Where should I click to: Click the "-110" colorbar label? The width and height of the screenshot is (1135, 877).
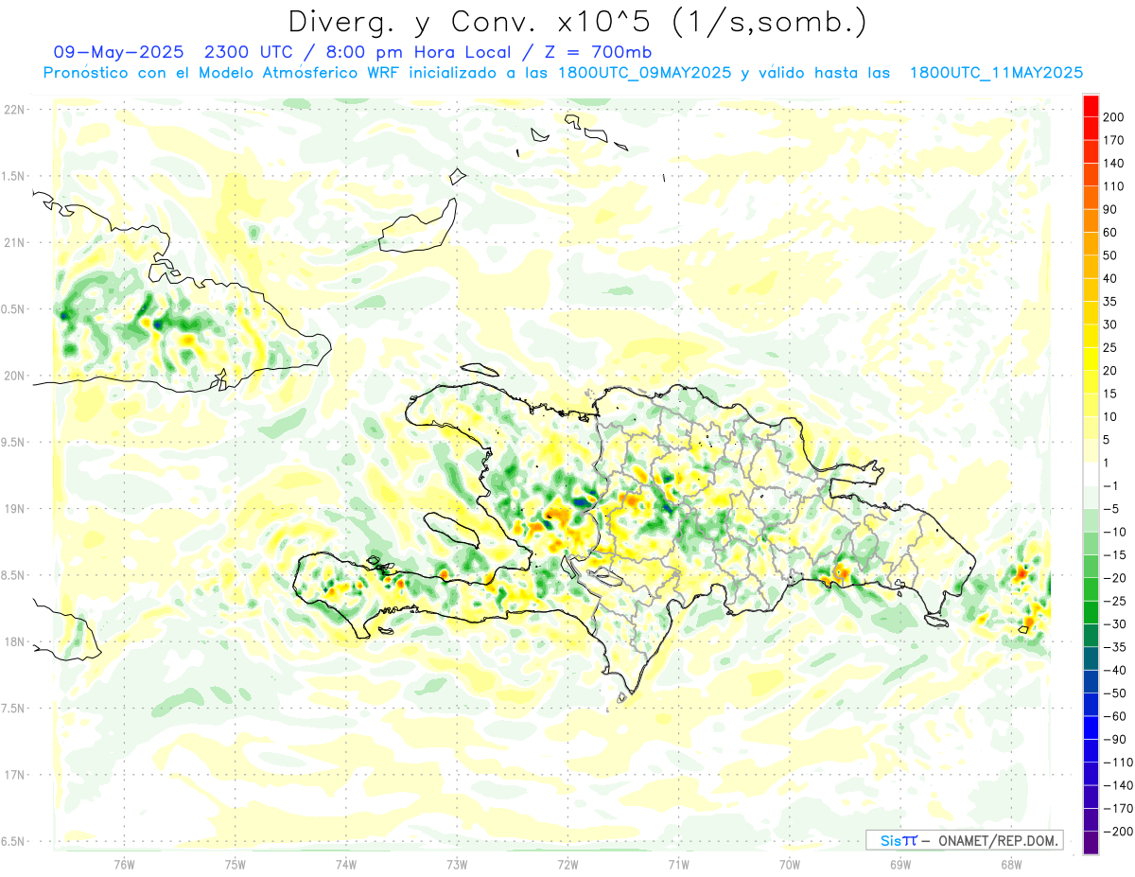pos(1118,763)
